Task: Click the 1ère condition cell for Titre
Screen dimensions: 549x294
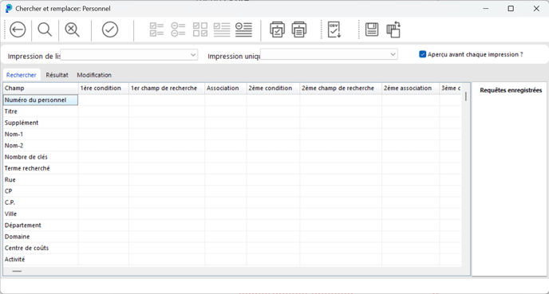Action: pos(104,112)
